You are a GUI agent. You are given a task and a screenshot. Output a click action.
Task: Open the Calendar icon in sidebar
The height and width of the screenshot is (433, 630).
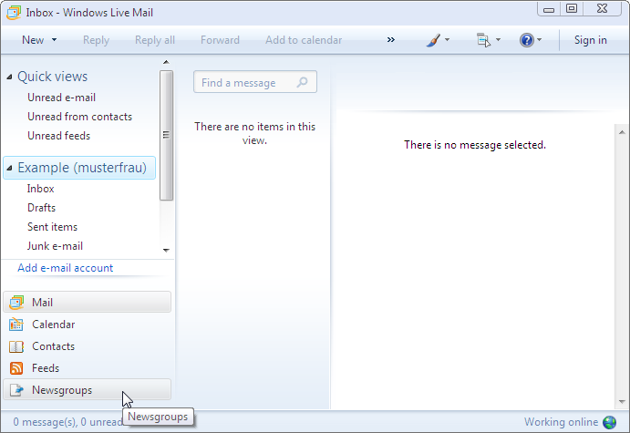click(x=16, y=325)
